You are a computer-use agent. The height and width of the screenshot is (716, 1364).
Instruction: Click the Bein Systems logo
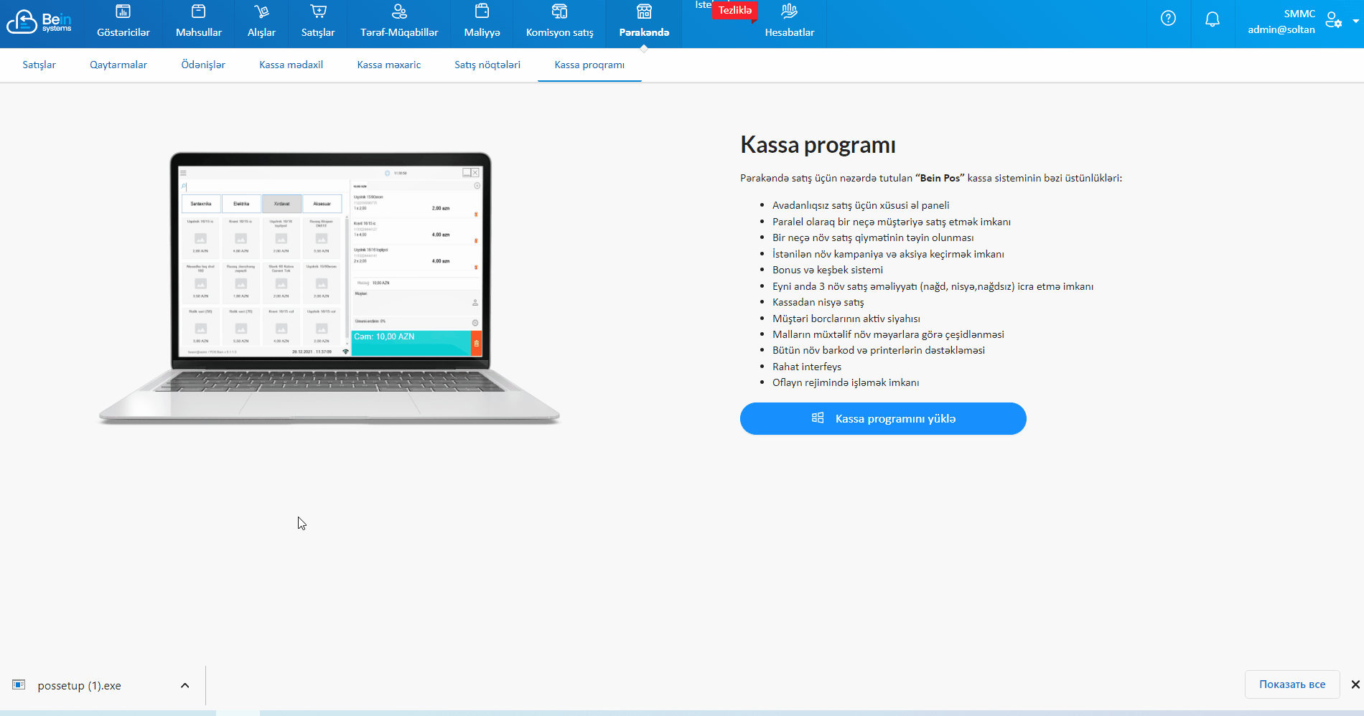pyautogui.click(x=39, y=22)
